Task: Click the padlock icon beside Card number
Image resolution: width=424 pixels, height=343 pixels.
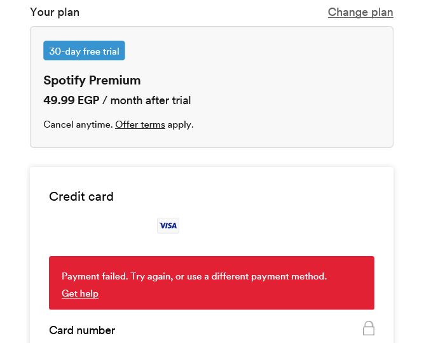Action: click(369, 328)
